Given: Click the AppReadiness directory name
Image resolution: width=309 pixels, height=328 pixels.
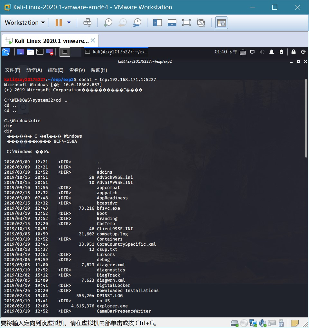Looking at the screenshot, I should click(x=112, y=198).
